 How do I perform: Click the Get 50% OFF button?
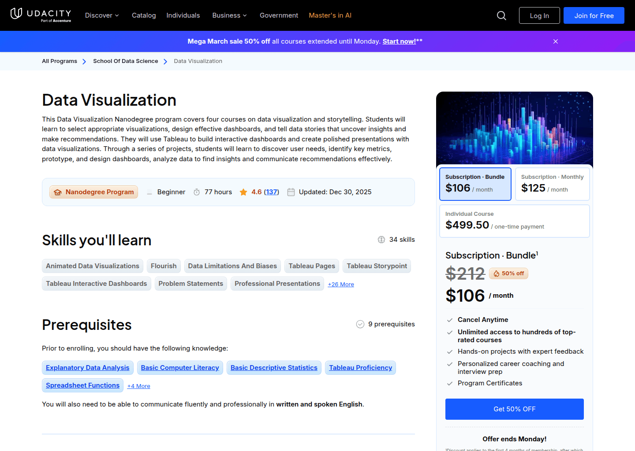click(x=514, y=409)
